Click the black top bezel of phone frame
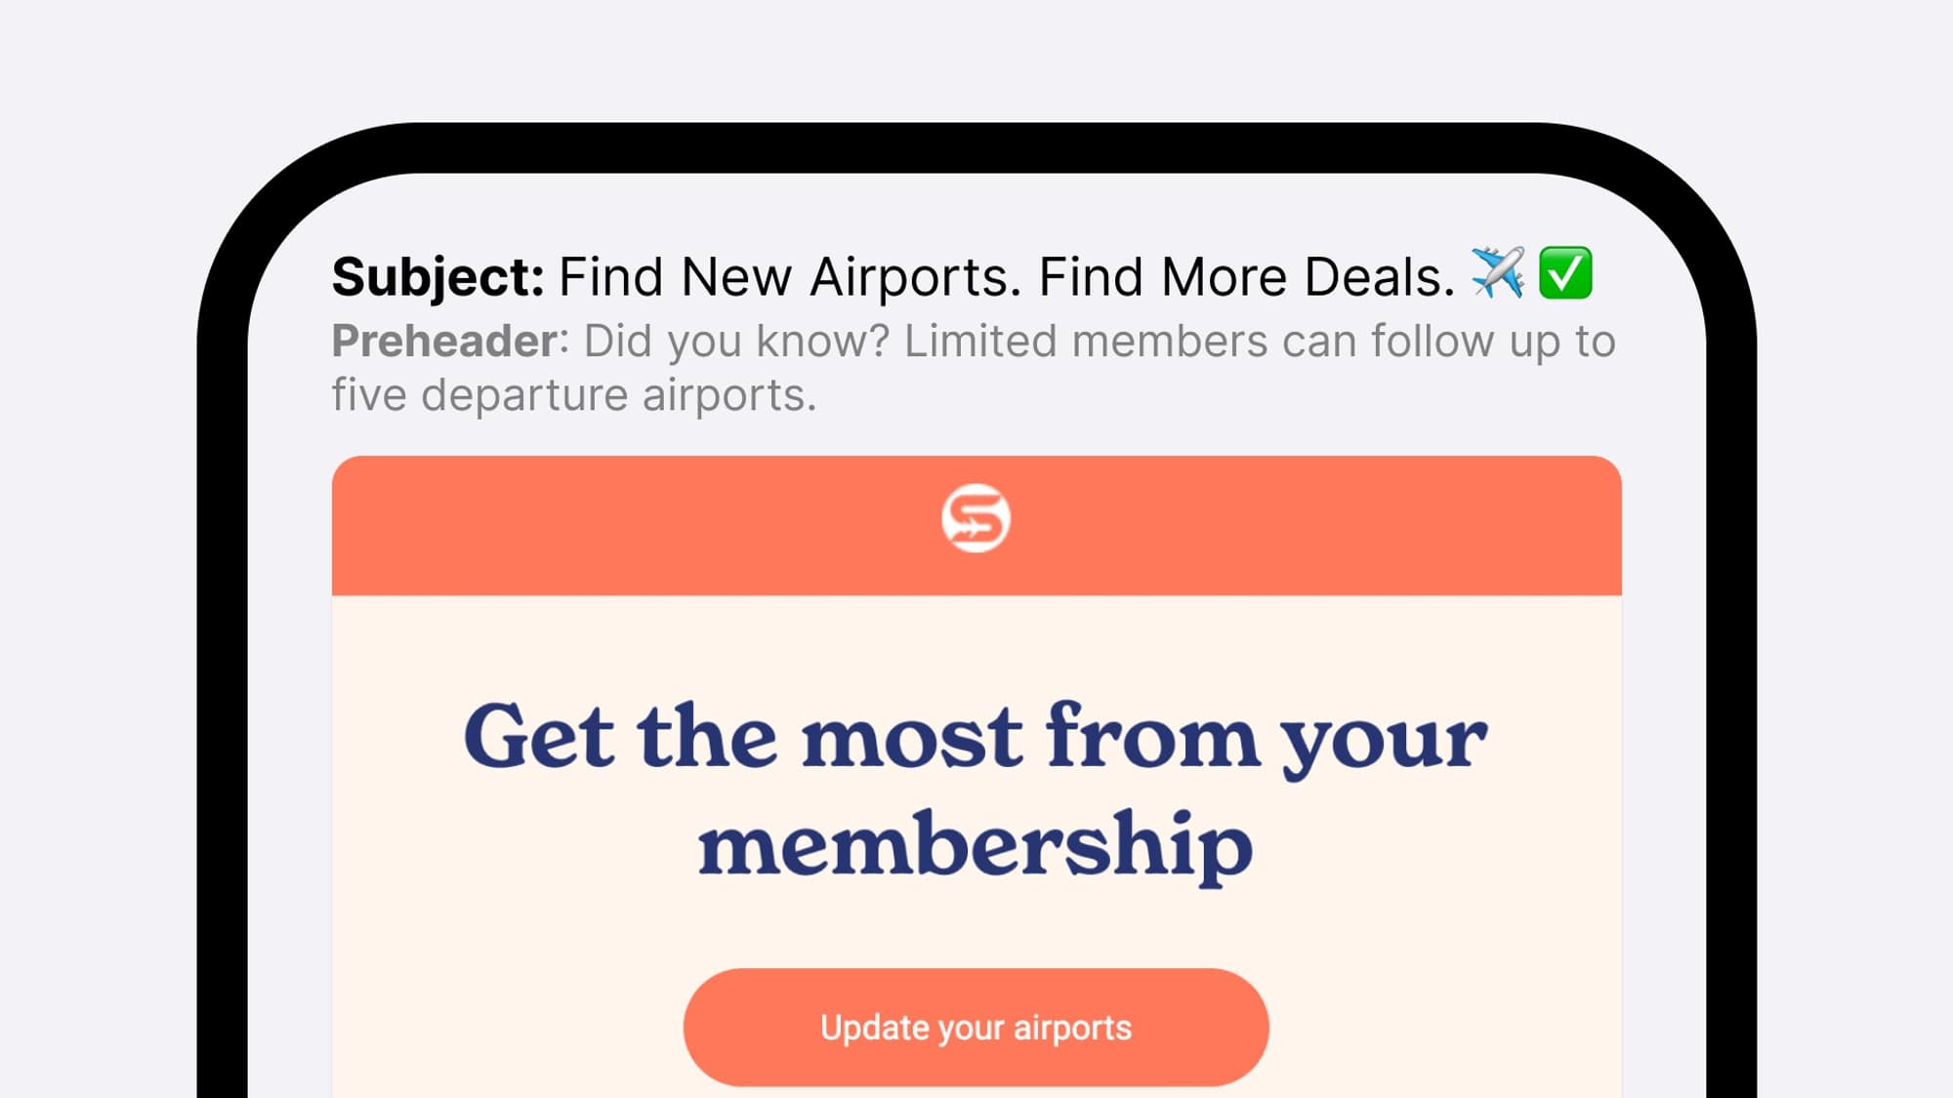Screen dimensions: 1953x1098 click(976, 147)
